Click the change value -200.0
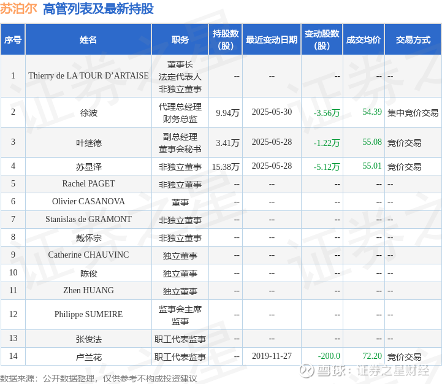This screenshot has height=384, width=442. point(329,356)
